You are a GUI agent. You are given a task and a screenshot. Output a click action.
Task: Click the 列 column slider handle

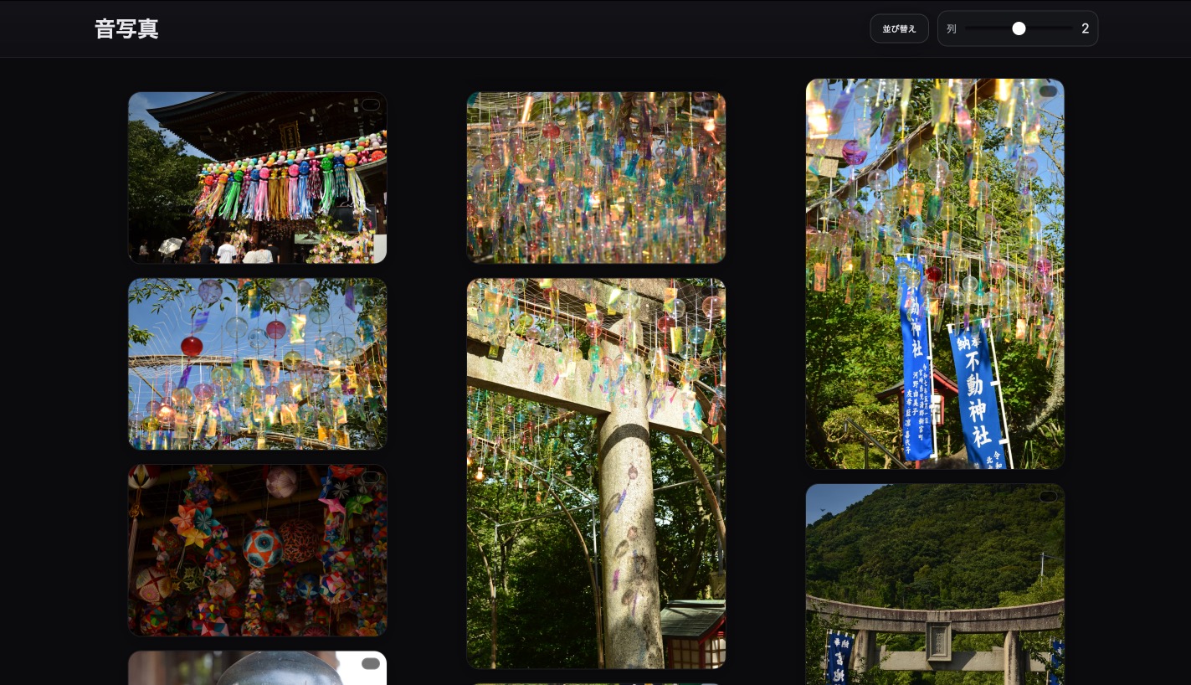[1019, 28]
